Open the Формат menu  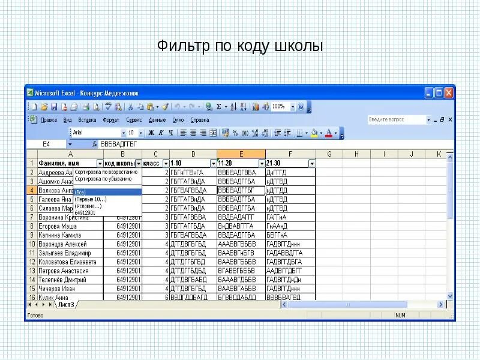[x=111, y=120]
